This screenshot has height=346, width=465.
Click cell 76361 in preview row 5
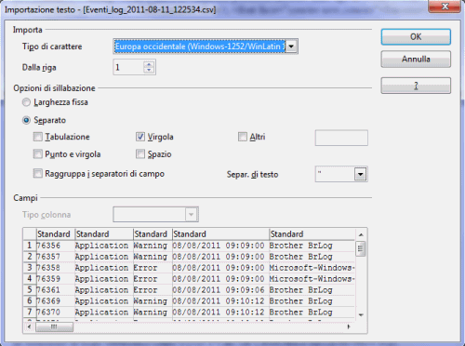point(55,290)
